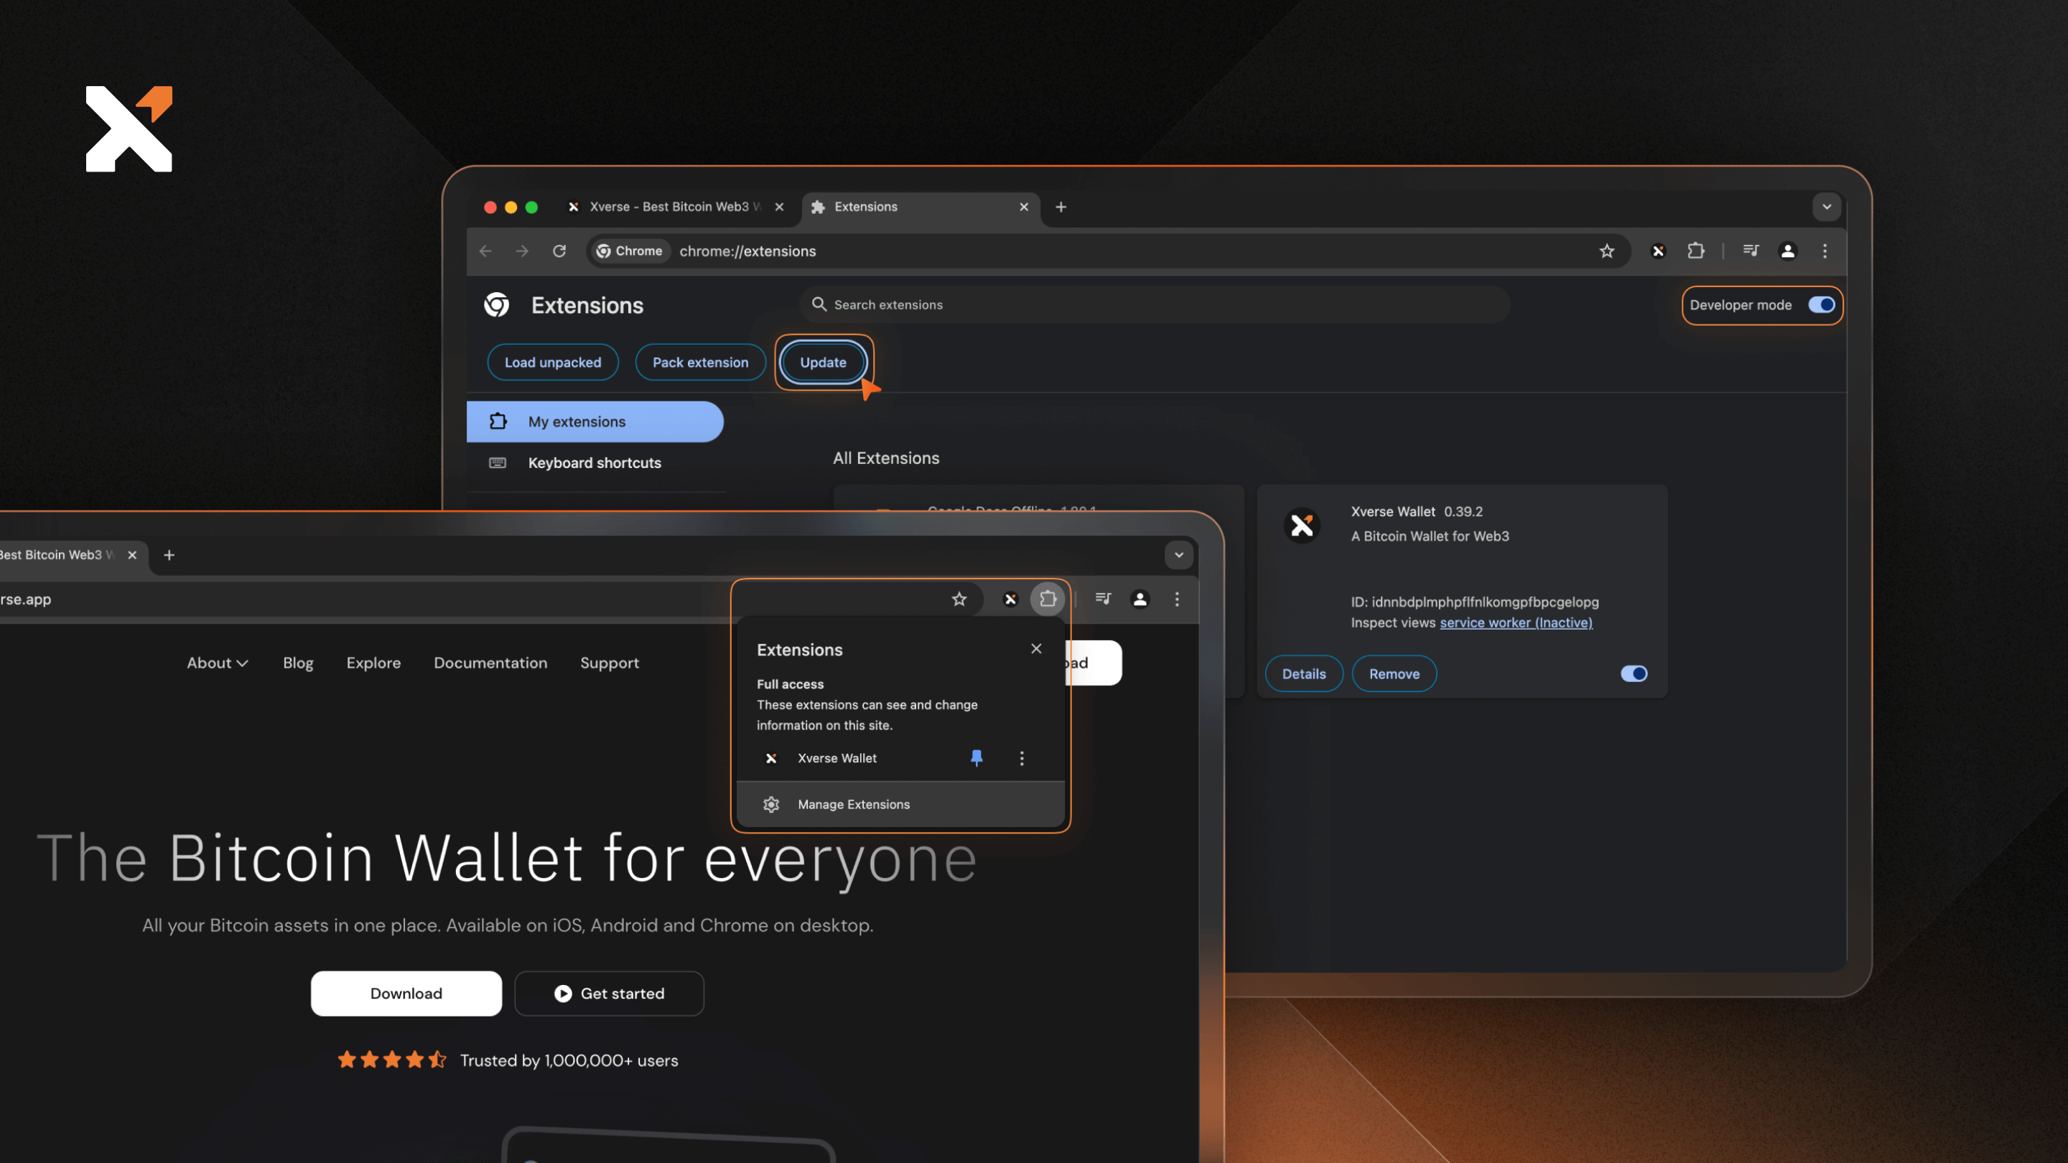The height and width of the screenshot is (1163, 2068).
Task: Click the forward arrow in the back Chrome window
Action: [x=522, y=251]
